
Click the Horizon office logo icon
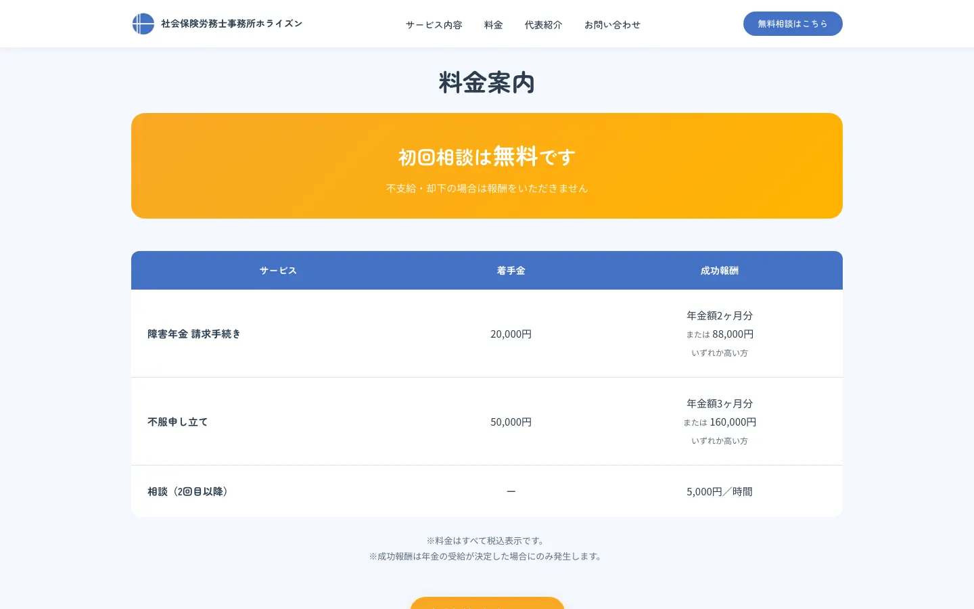143,24
